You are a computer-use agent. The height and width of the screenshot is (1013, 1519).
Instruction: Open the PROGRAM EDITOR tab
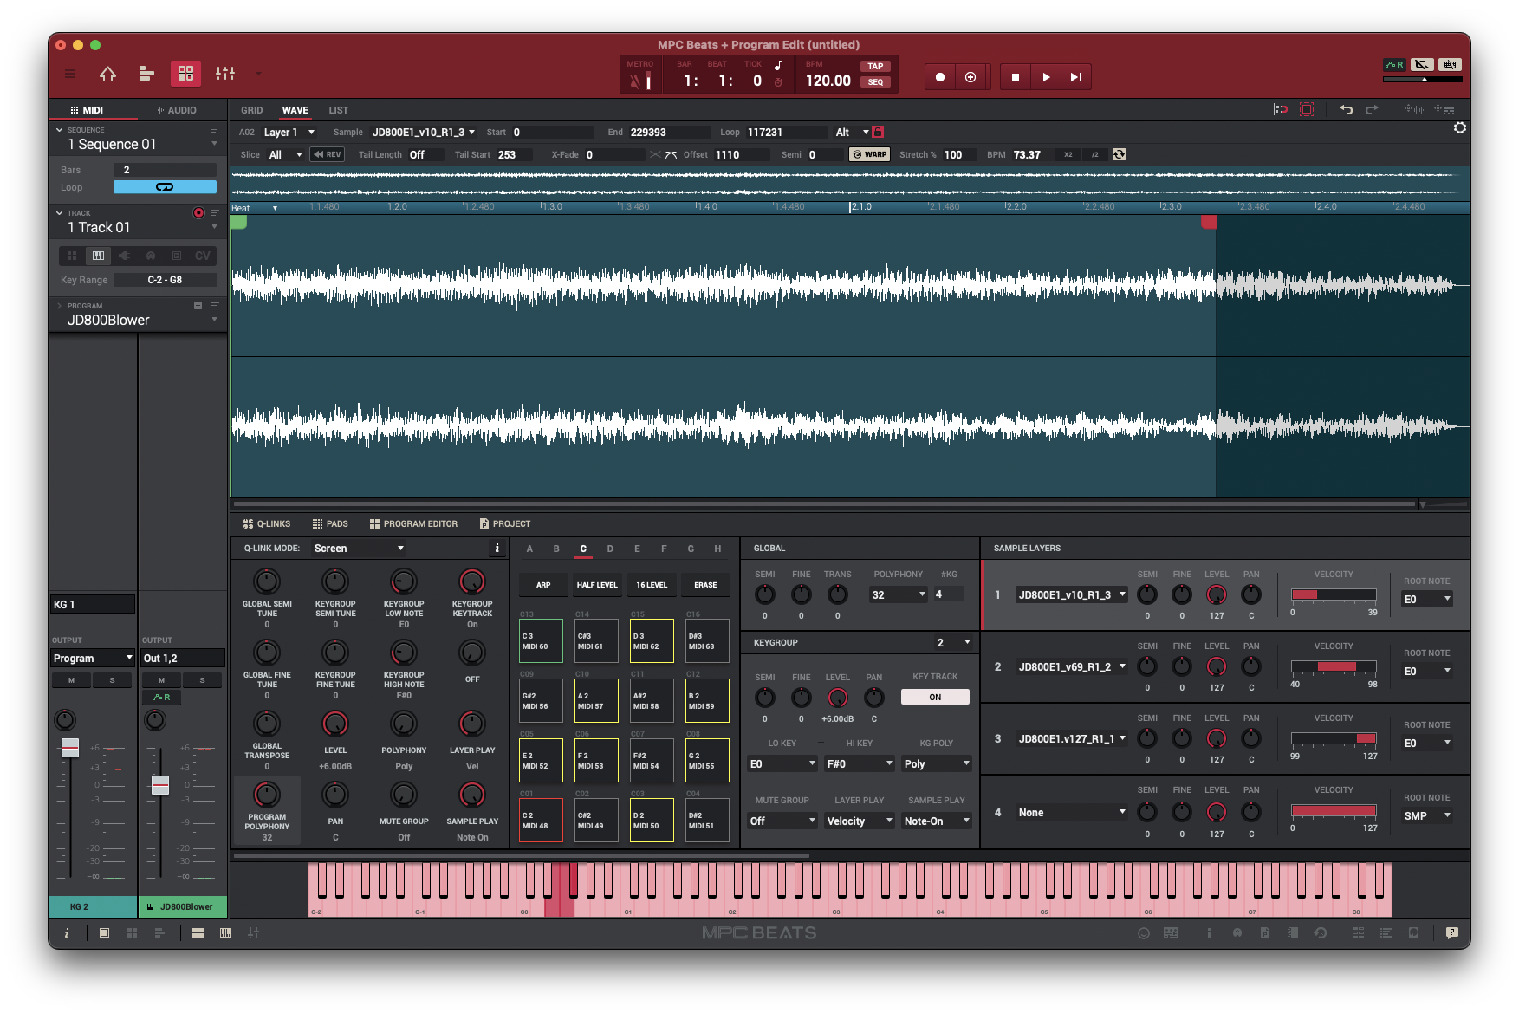coord(413,523)
